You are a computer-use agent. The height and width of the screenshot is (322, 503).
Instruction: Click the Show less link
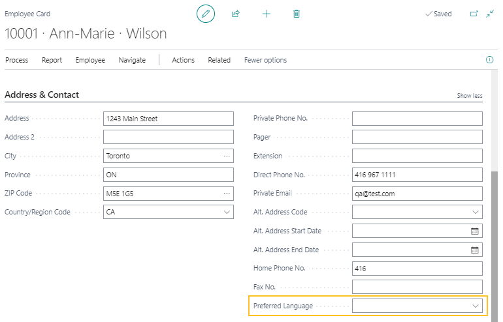tap(469, 96)
